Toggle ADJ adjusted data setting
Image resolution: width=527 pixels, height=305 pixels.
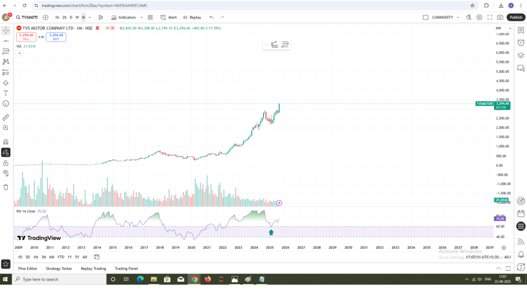point(507,257)
